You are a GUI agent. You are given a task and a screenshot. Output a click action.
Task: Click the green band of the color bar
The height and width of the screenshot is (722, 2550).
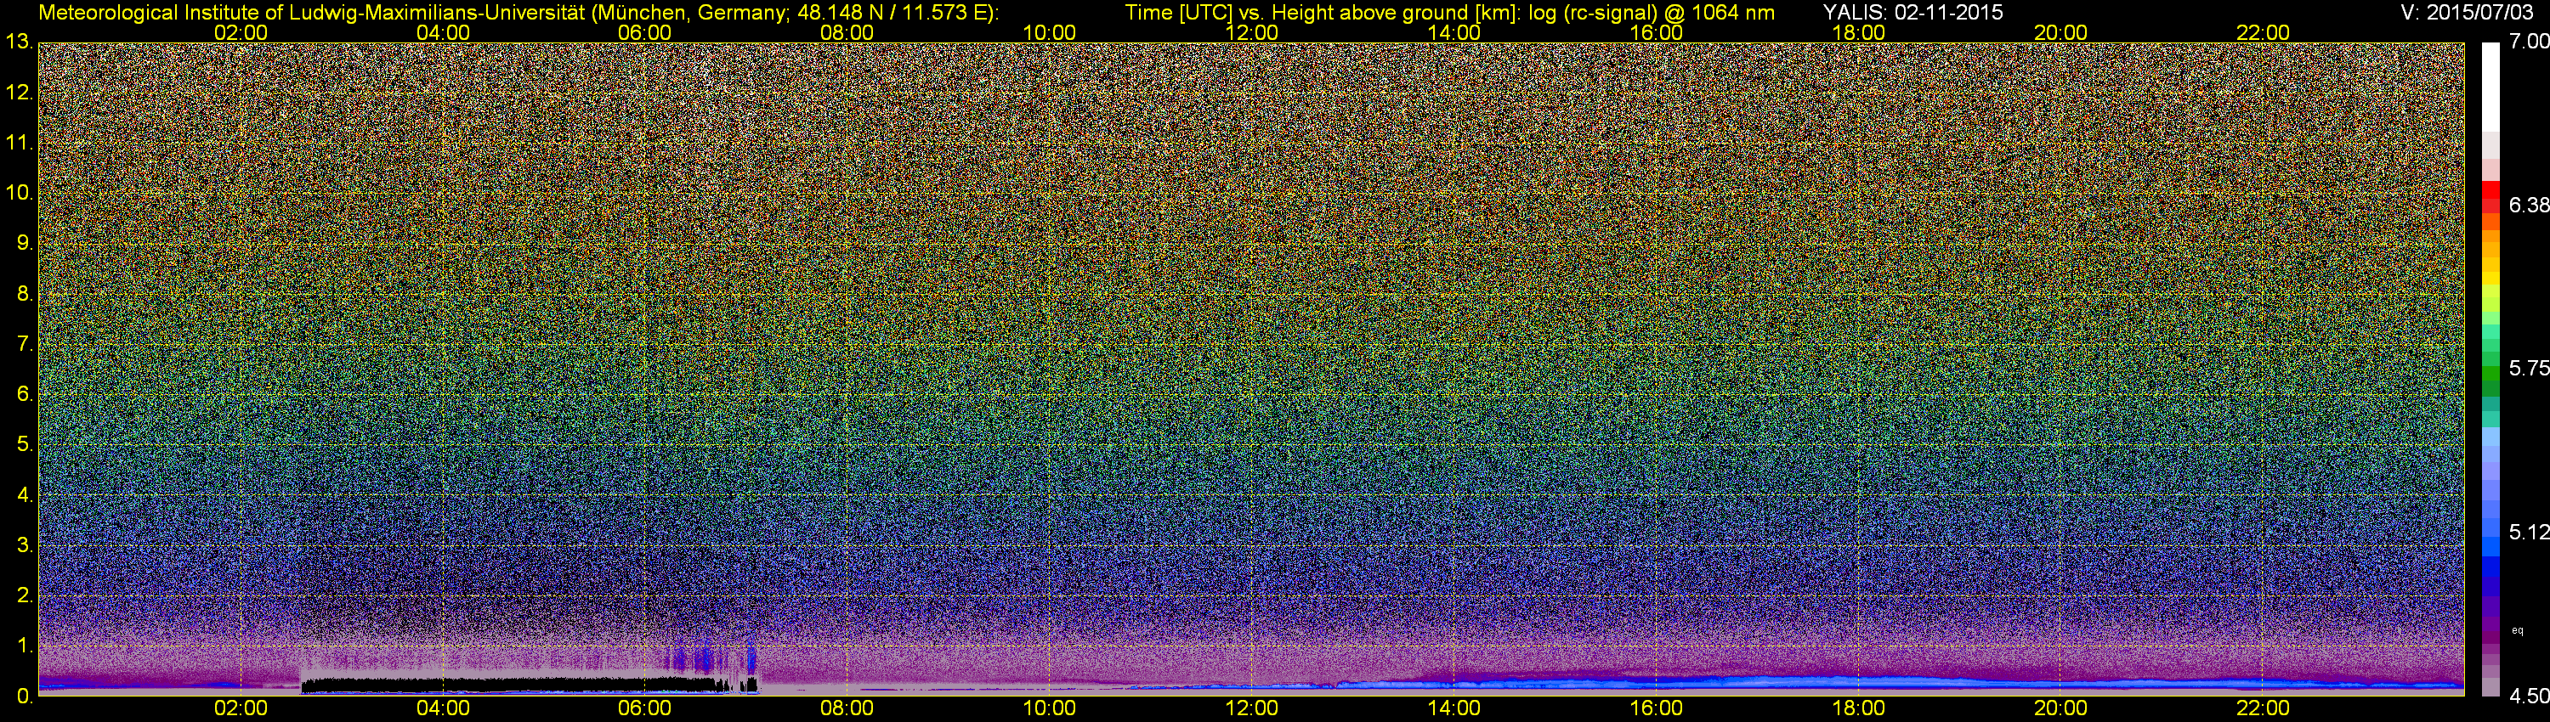[2490, 381]
